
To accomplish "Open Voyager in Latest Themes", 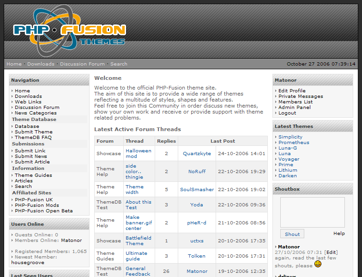I will (289, 159).
